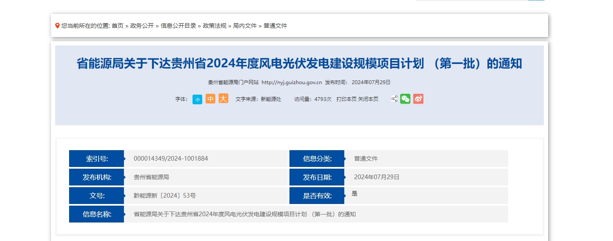Click header publish time 2024年07月29日
Screen dimensions: 613x241
371,82
